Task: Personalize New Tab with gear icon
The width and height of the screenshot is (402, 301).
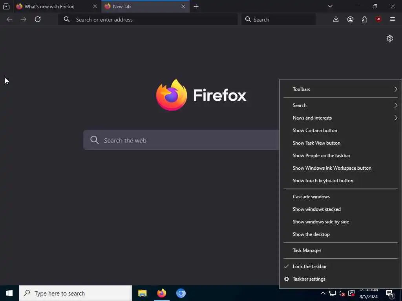Action: [390, 38]
